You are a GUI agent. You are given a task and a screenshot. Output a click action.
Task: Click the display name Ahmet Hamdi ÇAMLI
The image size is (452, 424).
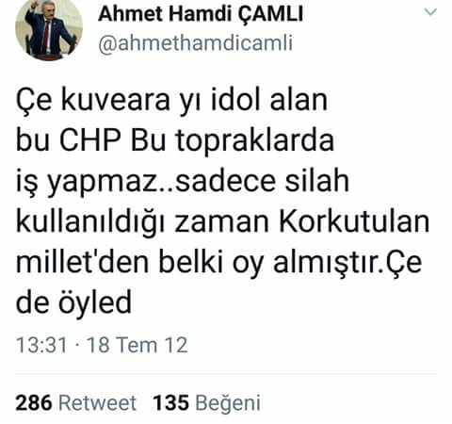(201, 14)
